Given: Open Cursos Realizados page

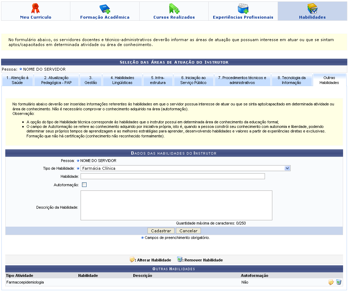Looking at the screenshot, I should (174, 17).
